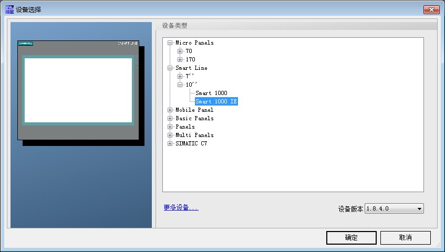Screen dimensions: 445x252
Task: Select the Smart 1000 IE device
Action: (216, 102)
